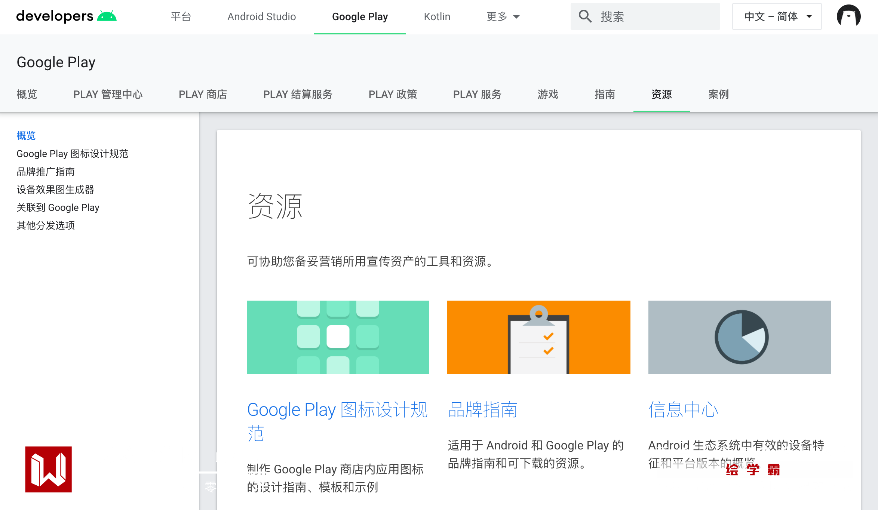Viewport: 878px width, 510px height.
Task: Switch to the 概览 sub-navigation tab
Action: [27, 94]
